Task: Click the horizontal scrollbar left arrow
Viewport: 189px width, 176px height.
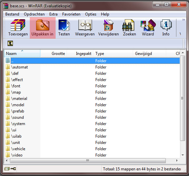Action: point(7,160)
